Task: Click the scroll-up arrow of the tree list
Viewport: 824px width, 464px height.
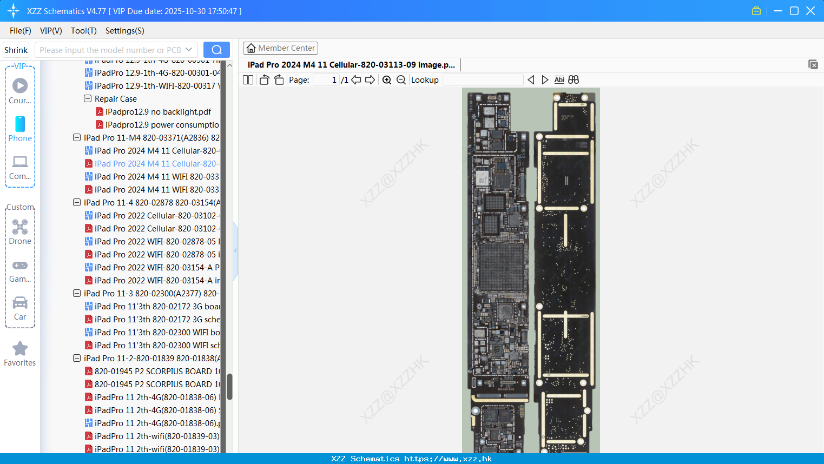Action: 229,65
